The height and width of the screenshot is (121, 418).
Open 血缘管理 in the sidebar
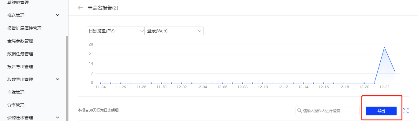click(x=16, y=92)
